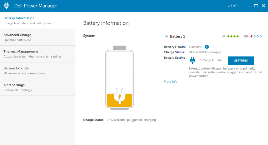Click the red charge level dot
This screenshot has width=268, height=145.
coord(252,36)
